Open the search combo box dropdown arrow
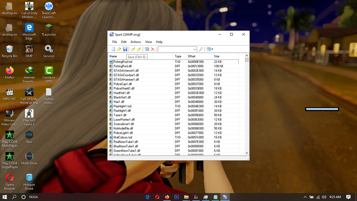Screen dimensions: 357x201 [x=194, y=49]
